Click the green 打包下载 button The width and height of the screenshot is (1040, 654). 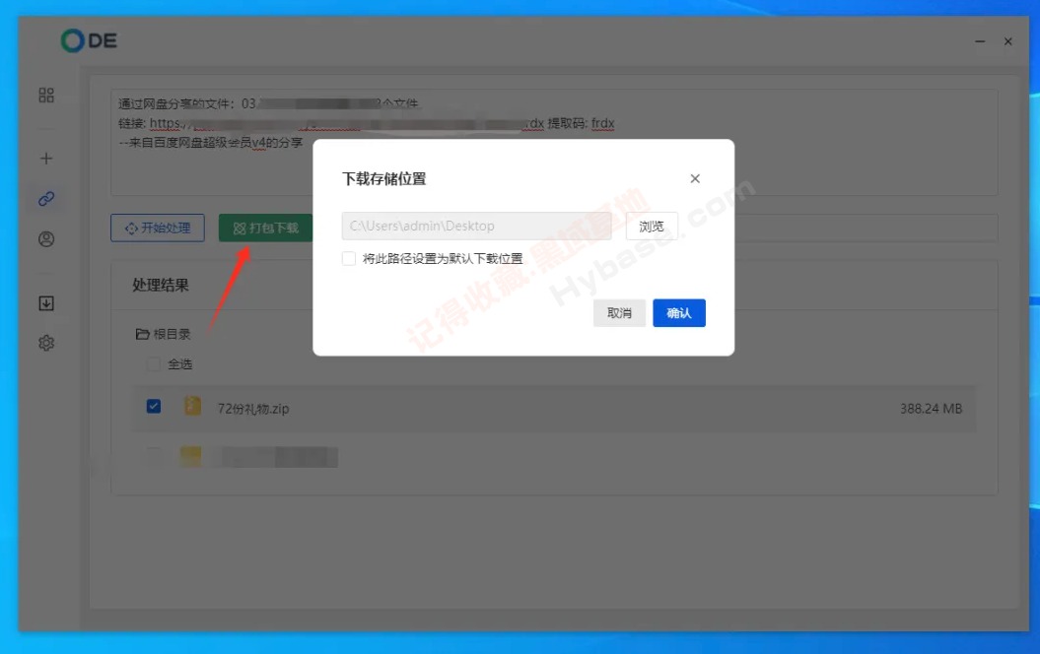[265, 228]
